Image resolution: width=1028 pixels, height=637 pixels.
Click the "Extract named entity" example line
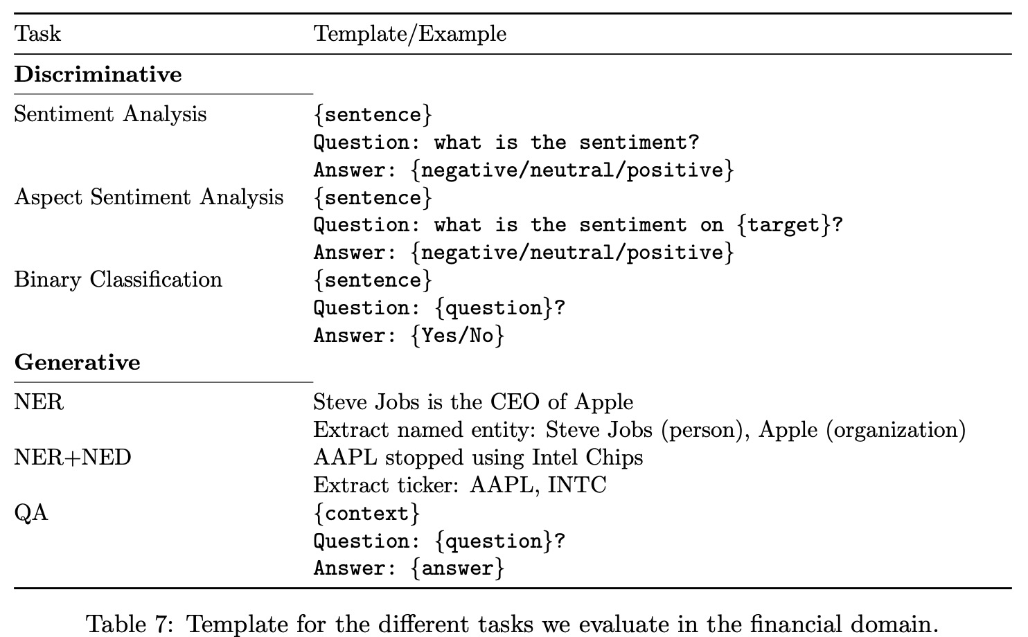(x=639, y=430)
